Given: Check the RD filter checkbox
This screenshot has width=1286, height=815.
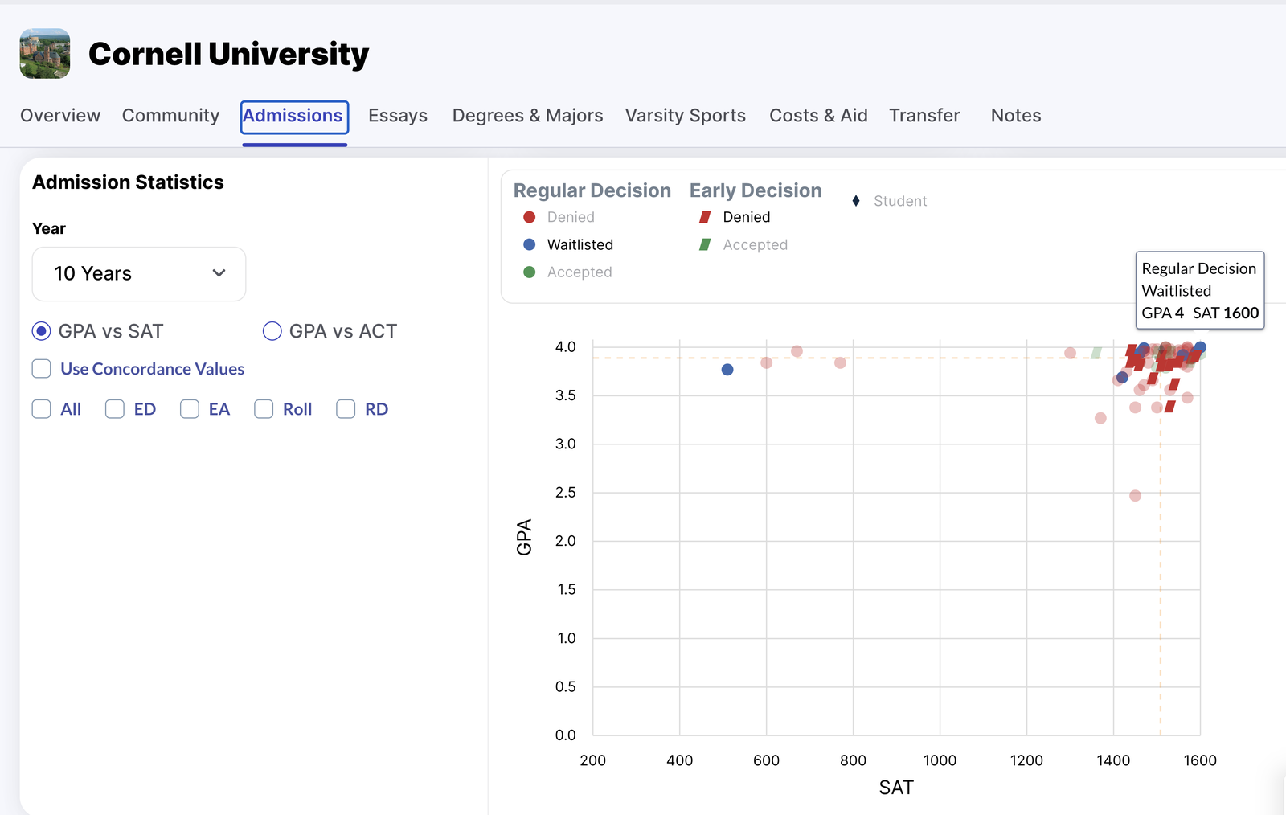Looking at the screenshot, I should coord(346,409).
